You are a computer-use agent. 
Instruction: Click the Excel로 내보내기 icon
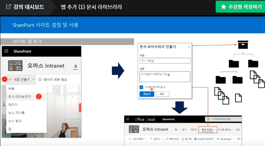(x=195, y=139)
